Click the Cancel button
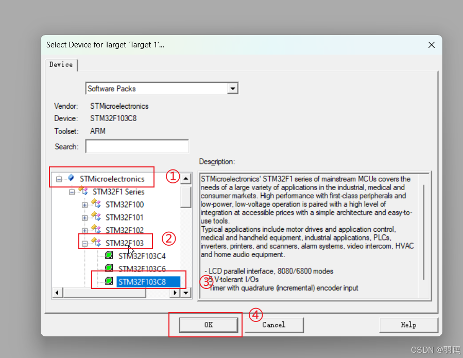Image resolution: width=463 pixels, height=358 pixels. pos(274,325)
